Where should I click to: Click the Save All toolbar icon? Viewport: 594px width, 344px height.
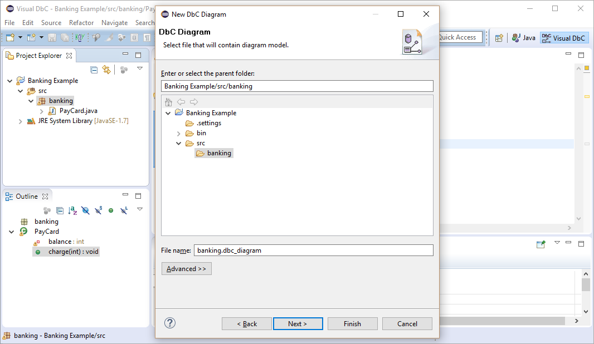click(x=65, y=37)
